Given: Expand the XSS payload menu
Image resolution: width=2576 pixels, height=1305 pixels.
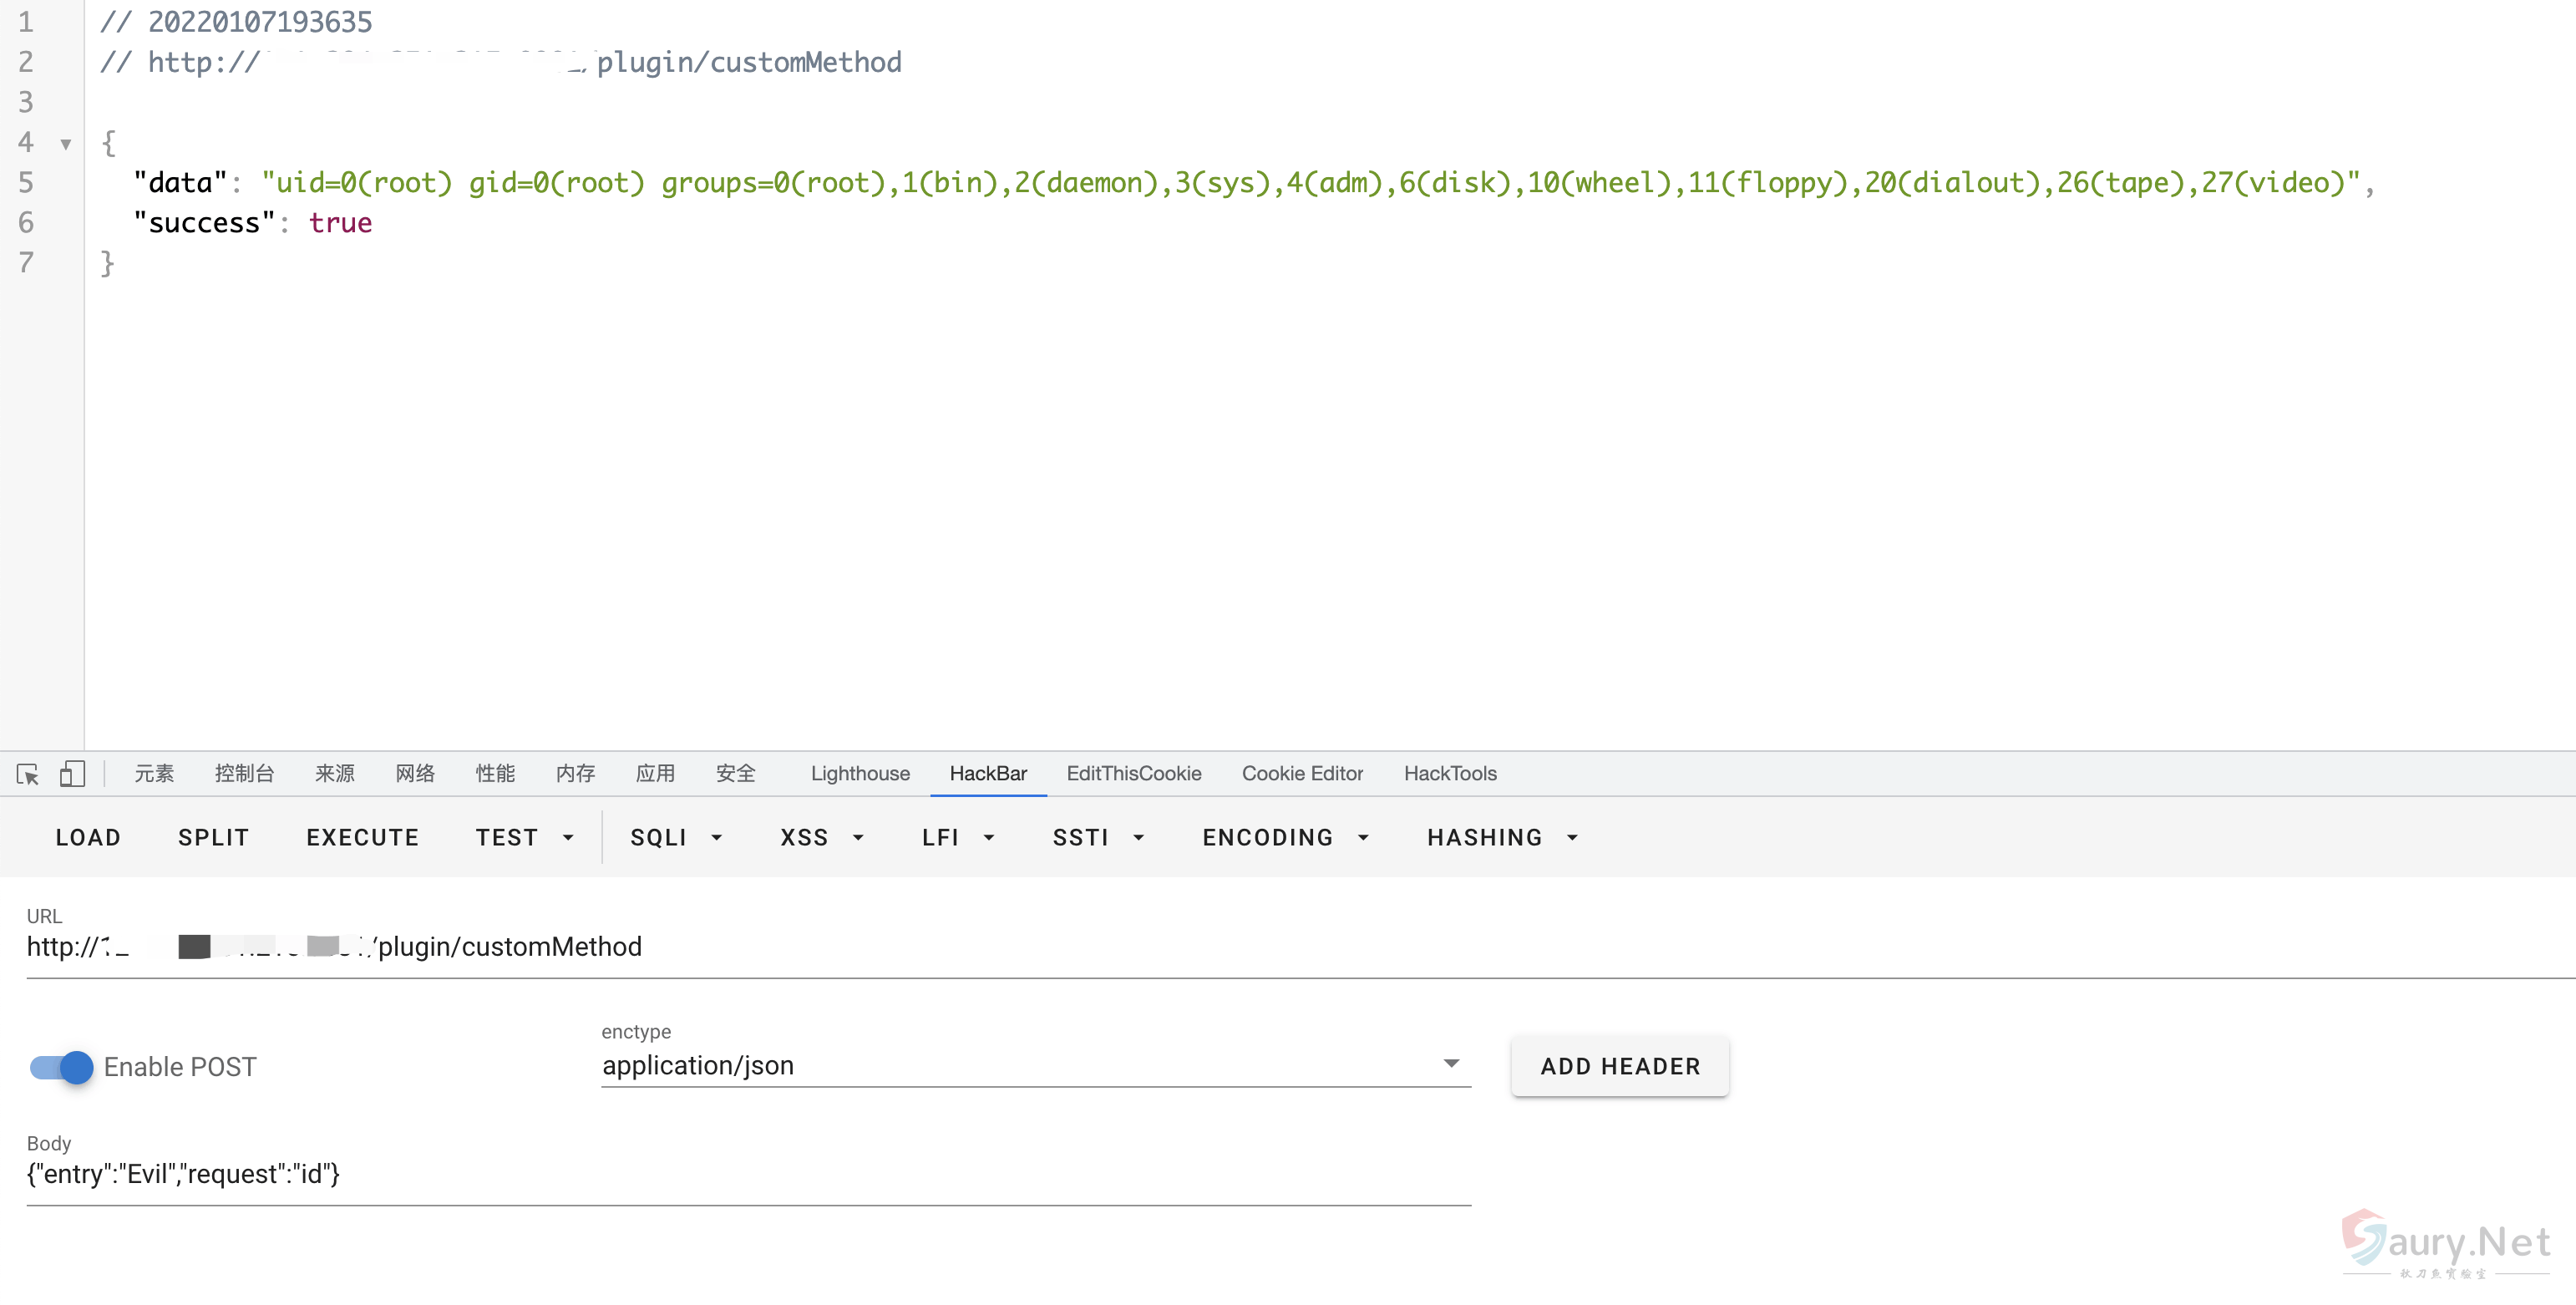Looking at the screenshot, I should [821, 838].
